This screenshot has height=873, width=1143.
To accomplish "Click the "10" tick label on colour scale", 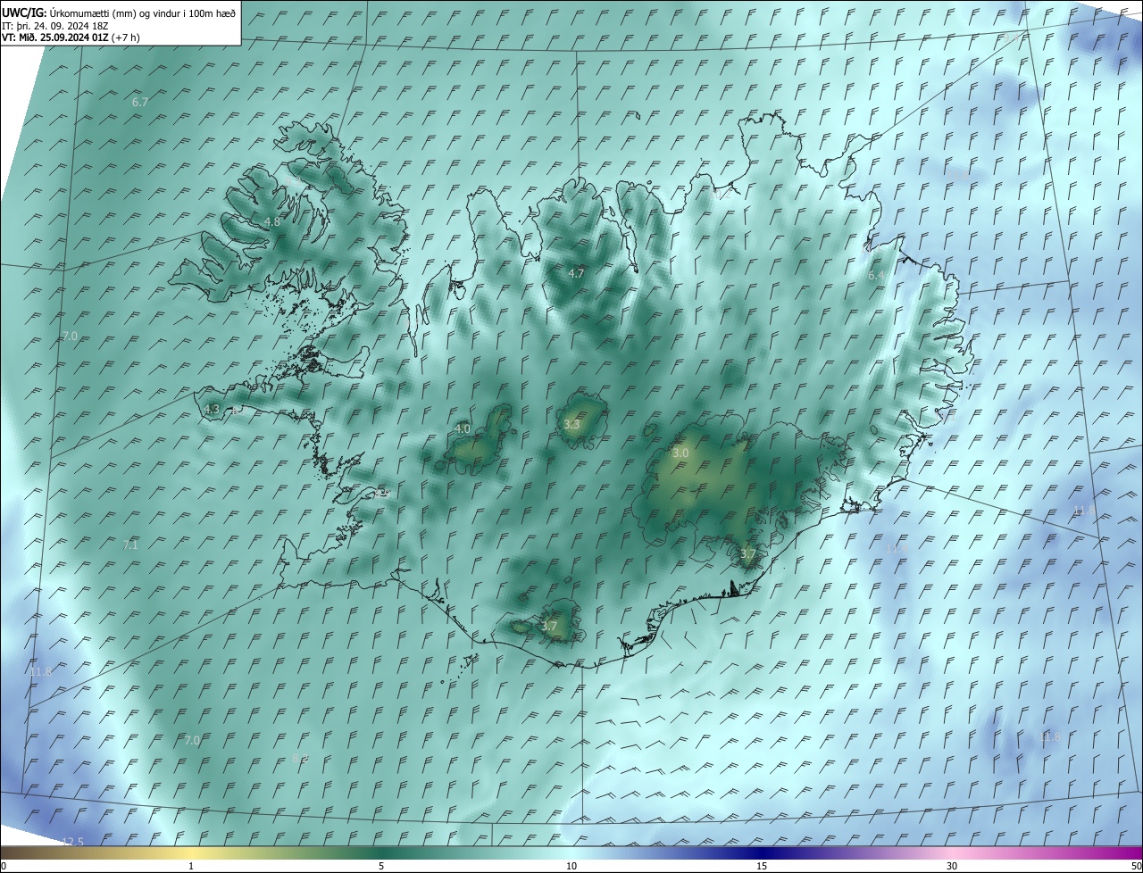I will (x=571, y=867).
